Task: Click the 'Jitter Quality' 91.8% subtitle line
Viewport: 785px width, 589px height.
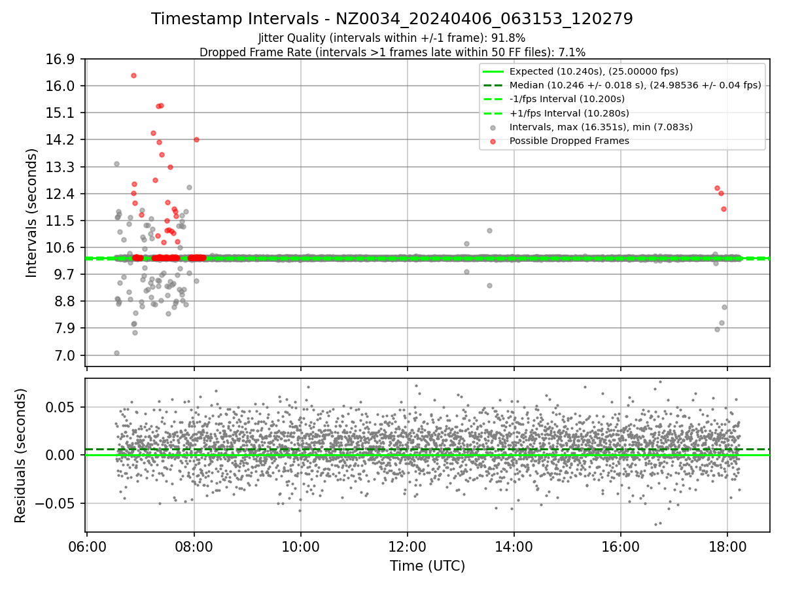Action: [392, 39]
